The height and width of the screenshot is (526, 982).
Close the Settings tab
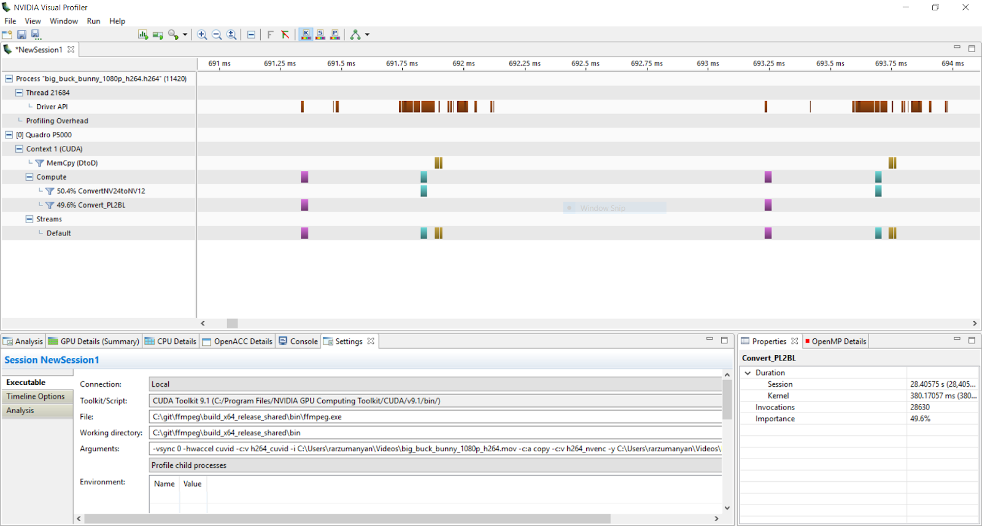371,341
